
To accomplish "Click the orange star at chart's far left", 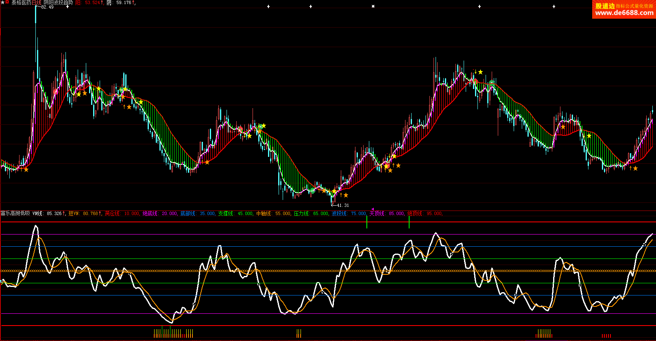I will pyautogui.click(x=26, y=169).
